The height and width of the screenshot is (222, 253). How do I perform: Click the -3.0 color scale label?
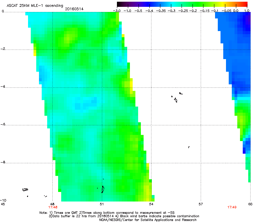117,11
